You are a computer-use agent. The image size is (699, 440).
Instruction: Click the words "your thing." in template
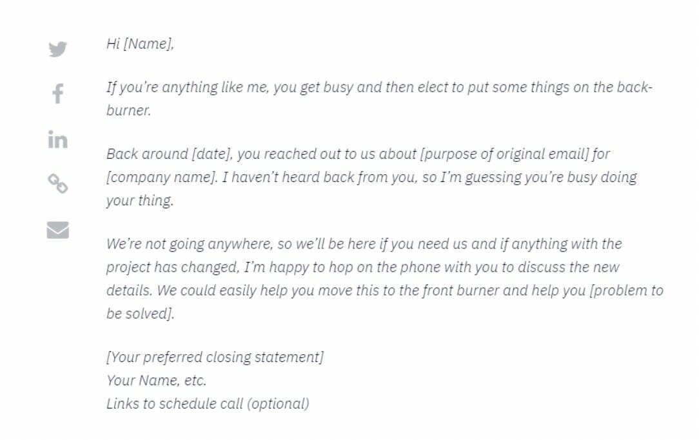[140, 201]
